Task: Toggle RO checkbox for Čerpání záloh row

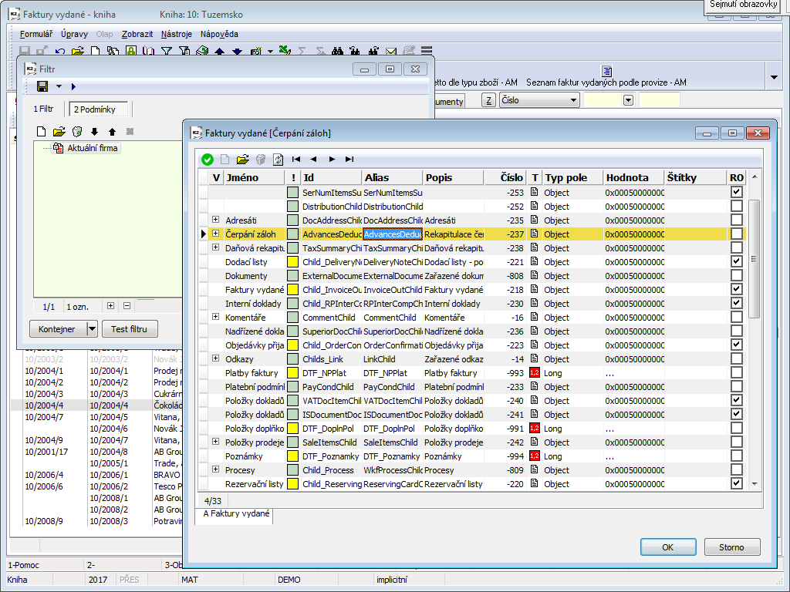Action: pyautogui.click(x=737, y=234)
